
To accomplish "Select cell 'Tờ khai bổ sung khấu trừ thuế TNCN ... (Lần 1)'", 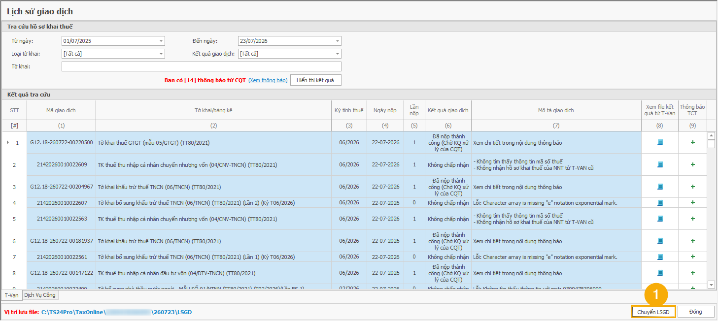I will tap(213, 257).
